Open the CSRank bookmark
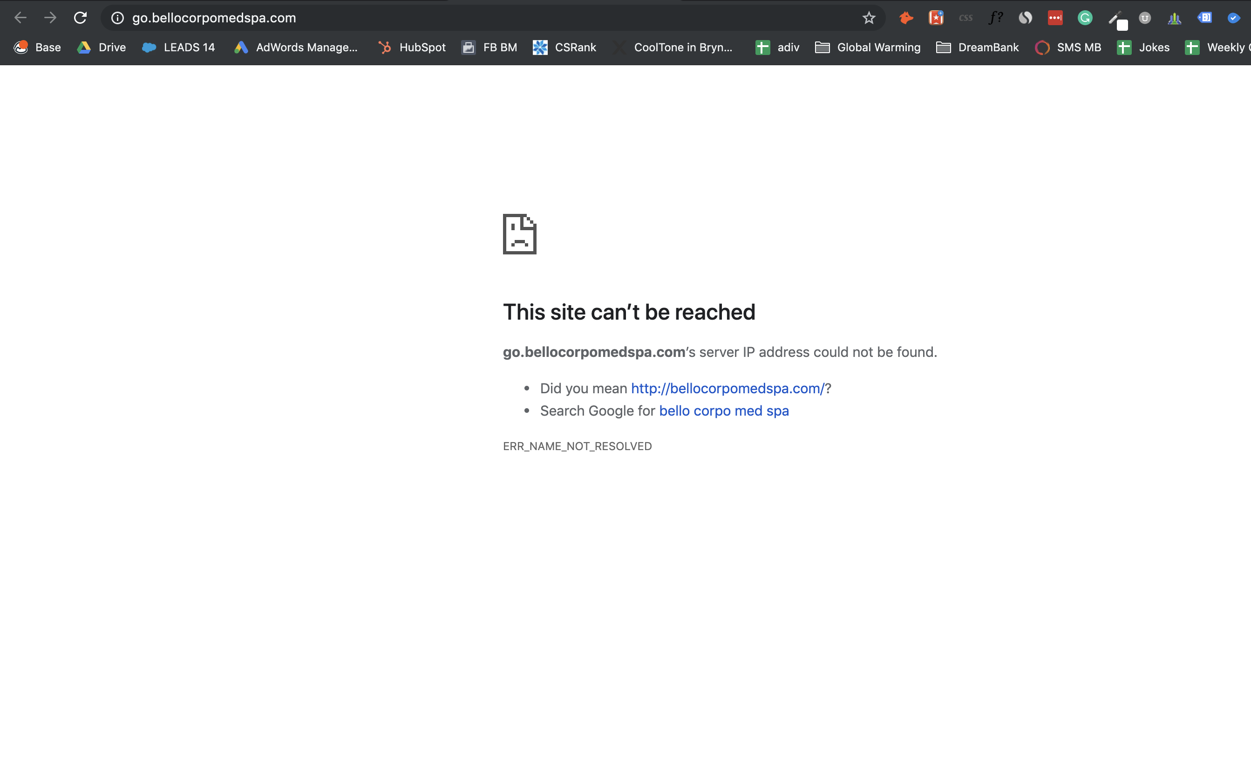The height and width of the screenshot is (780, 1251). click(564, 48)
